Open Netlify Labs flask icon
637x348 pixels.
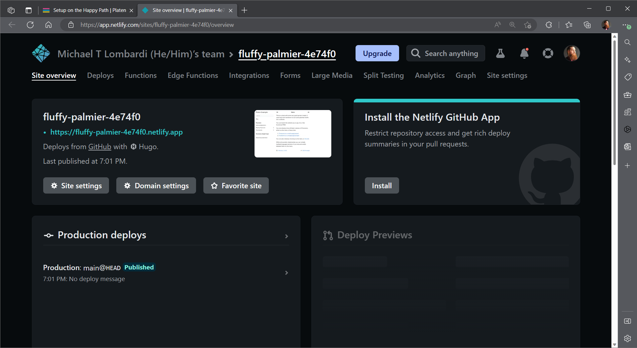pos(500,53)
